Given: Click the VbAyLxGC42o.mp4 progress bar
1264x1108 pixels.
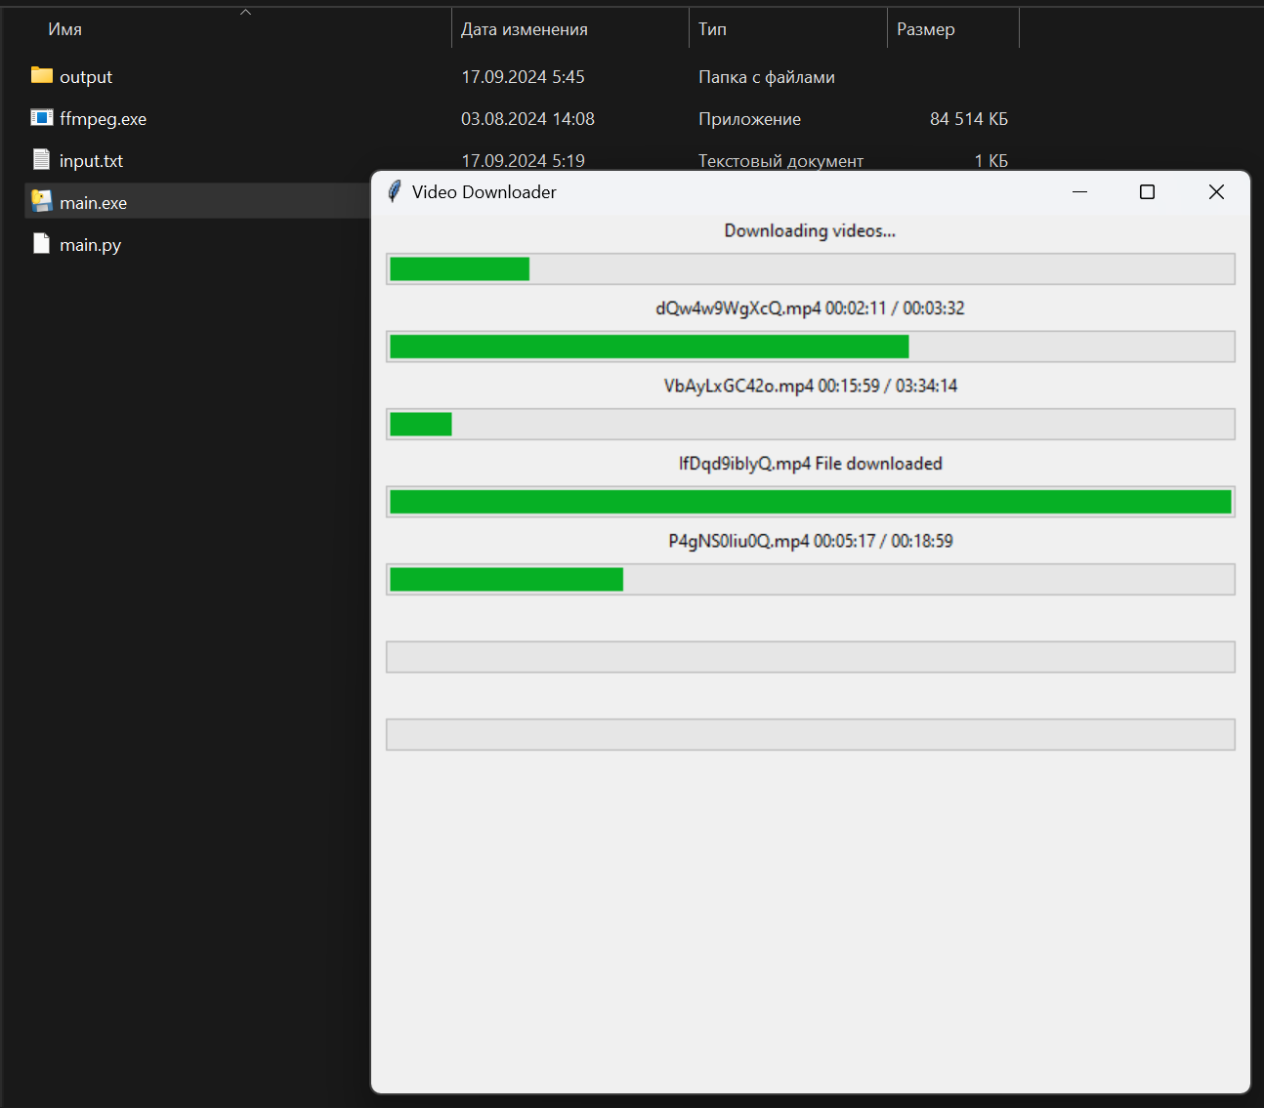Looking at the screenshot, I should [x=811, y=424].
